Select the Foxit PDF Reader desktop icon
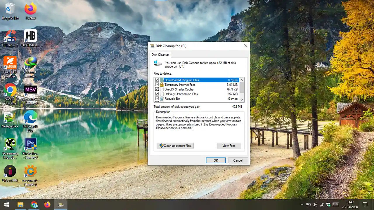The height and width of the screenshot is (210, 374). coord(10,67)
